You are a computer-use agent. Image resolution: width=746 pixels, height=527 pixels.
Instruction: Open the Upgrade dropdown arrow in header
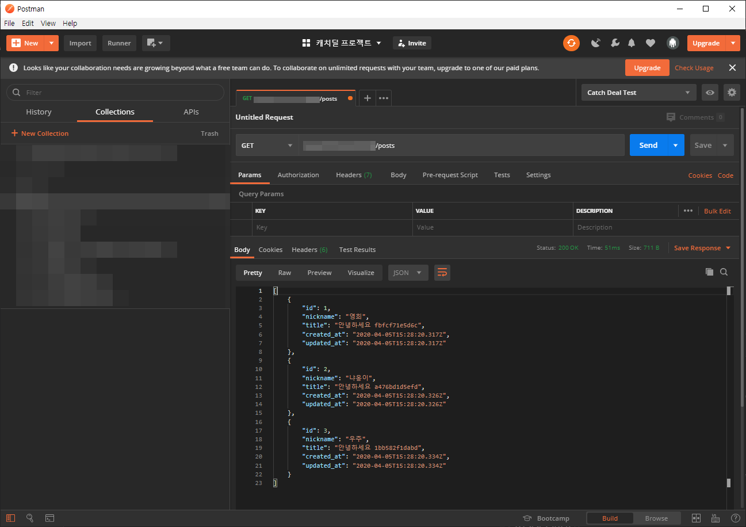(733, 43)
